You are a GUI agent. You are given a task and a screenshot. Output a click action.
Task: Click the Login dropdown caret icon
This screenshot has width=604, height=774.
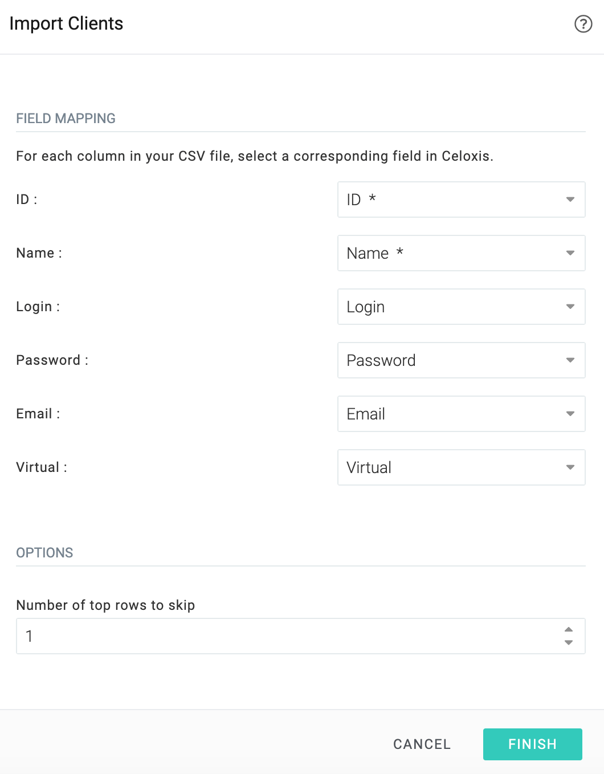pos(570,307)
